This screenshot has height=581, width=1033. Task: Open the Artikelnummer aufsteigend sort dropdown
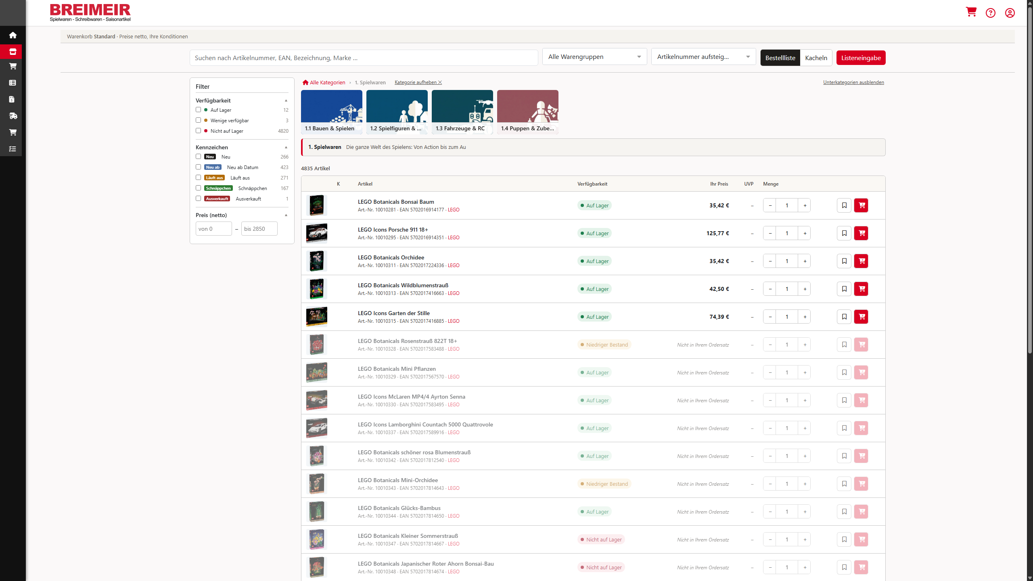click(x=703, y=57)
